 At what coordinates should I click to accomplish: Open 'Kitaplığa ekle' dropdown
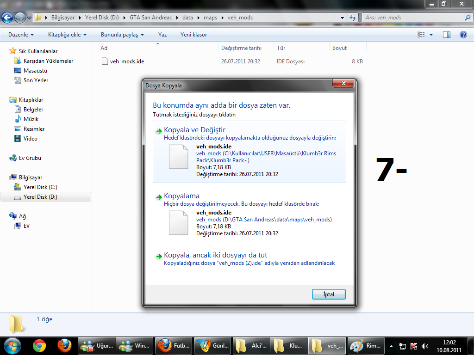click(67, 35)
